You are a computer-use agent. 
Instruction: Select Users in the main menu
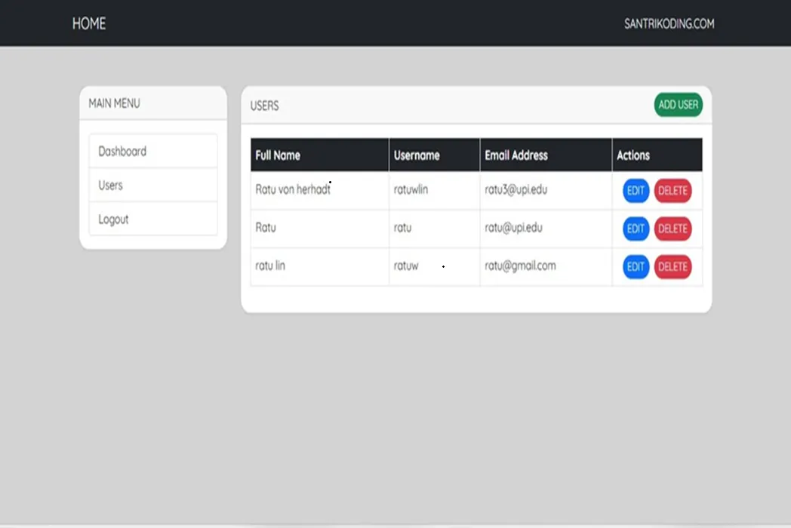point(153,185)
